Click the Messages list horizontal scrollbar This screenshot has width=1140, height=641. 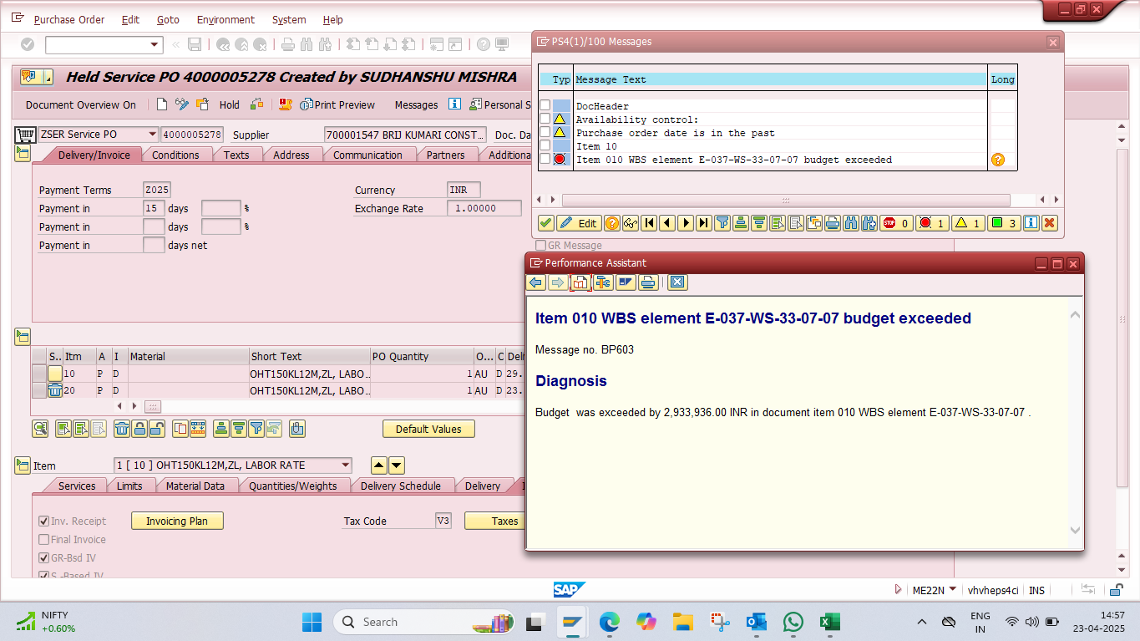coord(785,201)
